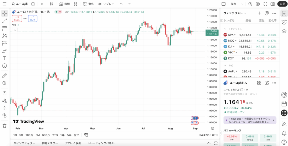Select the trend line drawing tool
The height and width of the screenshot is (146, 288).
click(x=4, y=21)
